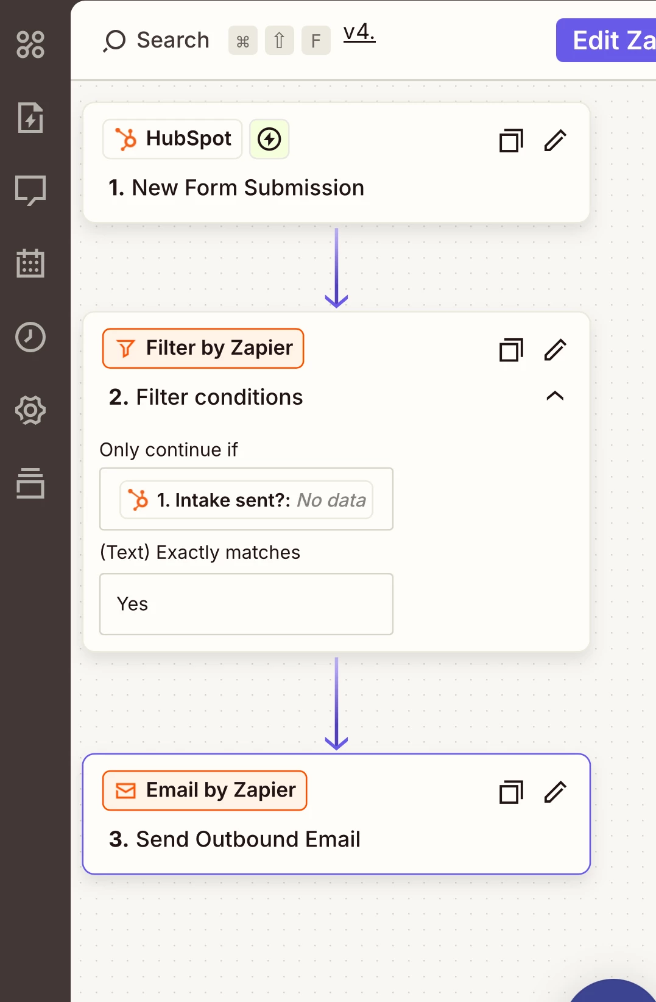
Task: Duplicate the HubSpot step using copy icon
Action: (511, 140)
